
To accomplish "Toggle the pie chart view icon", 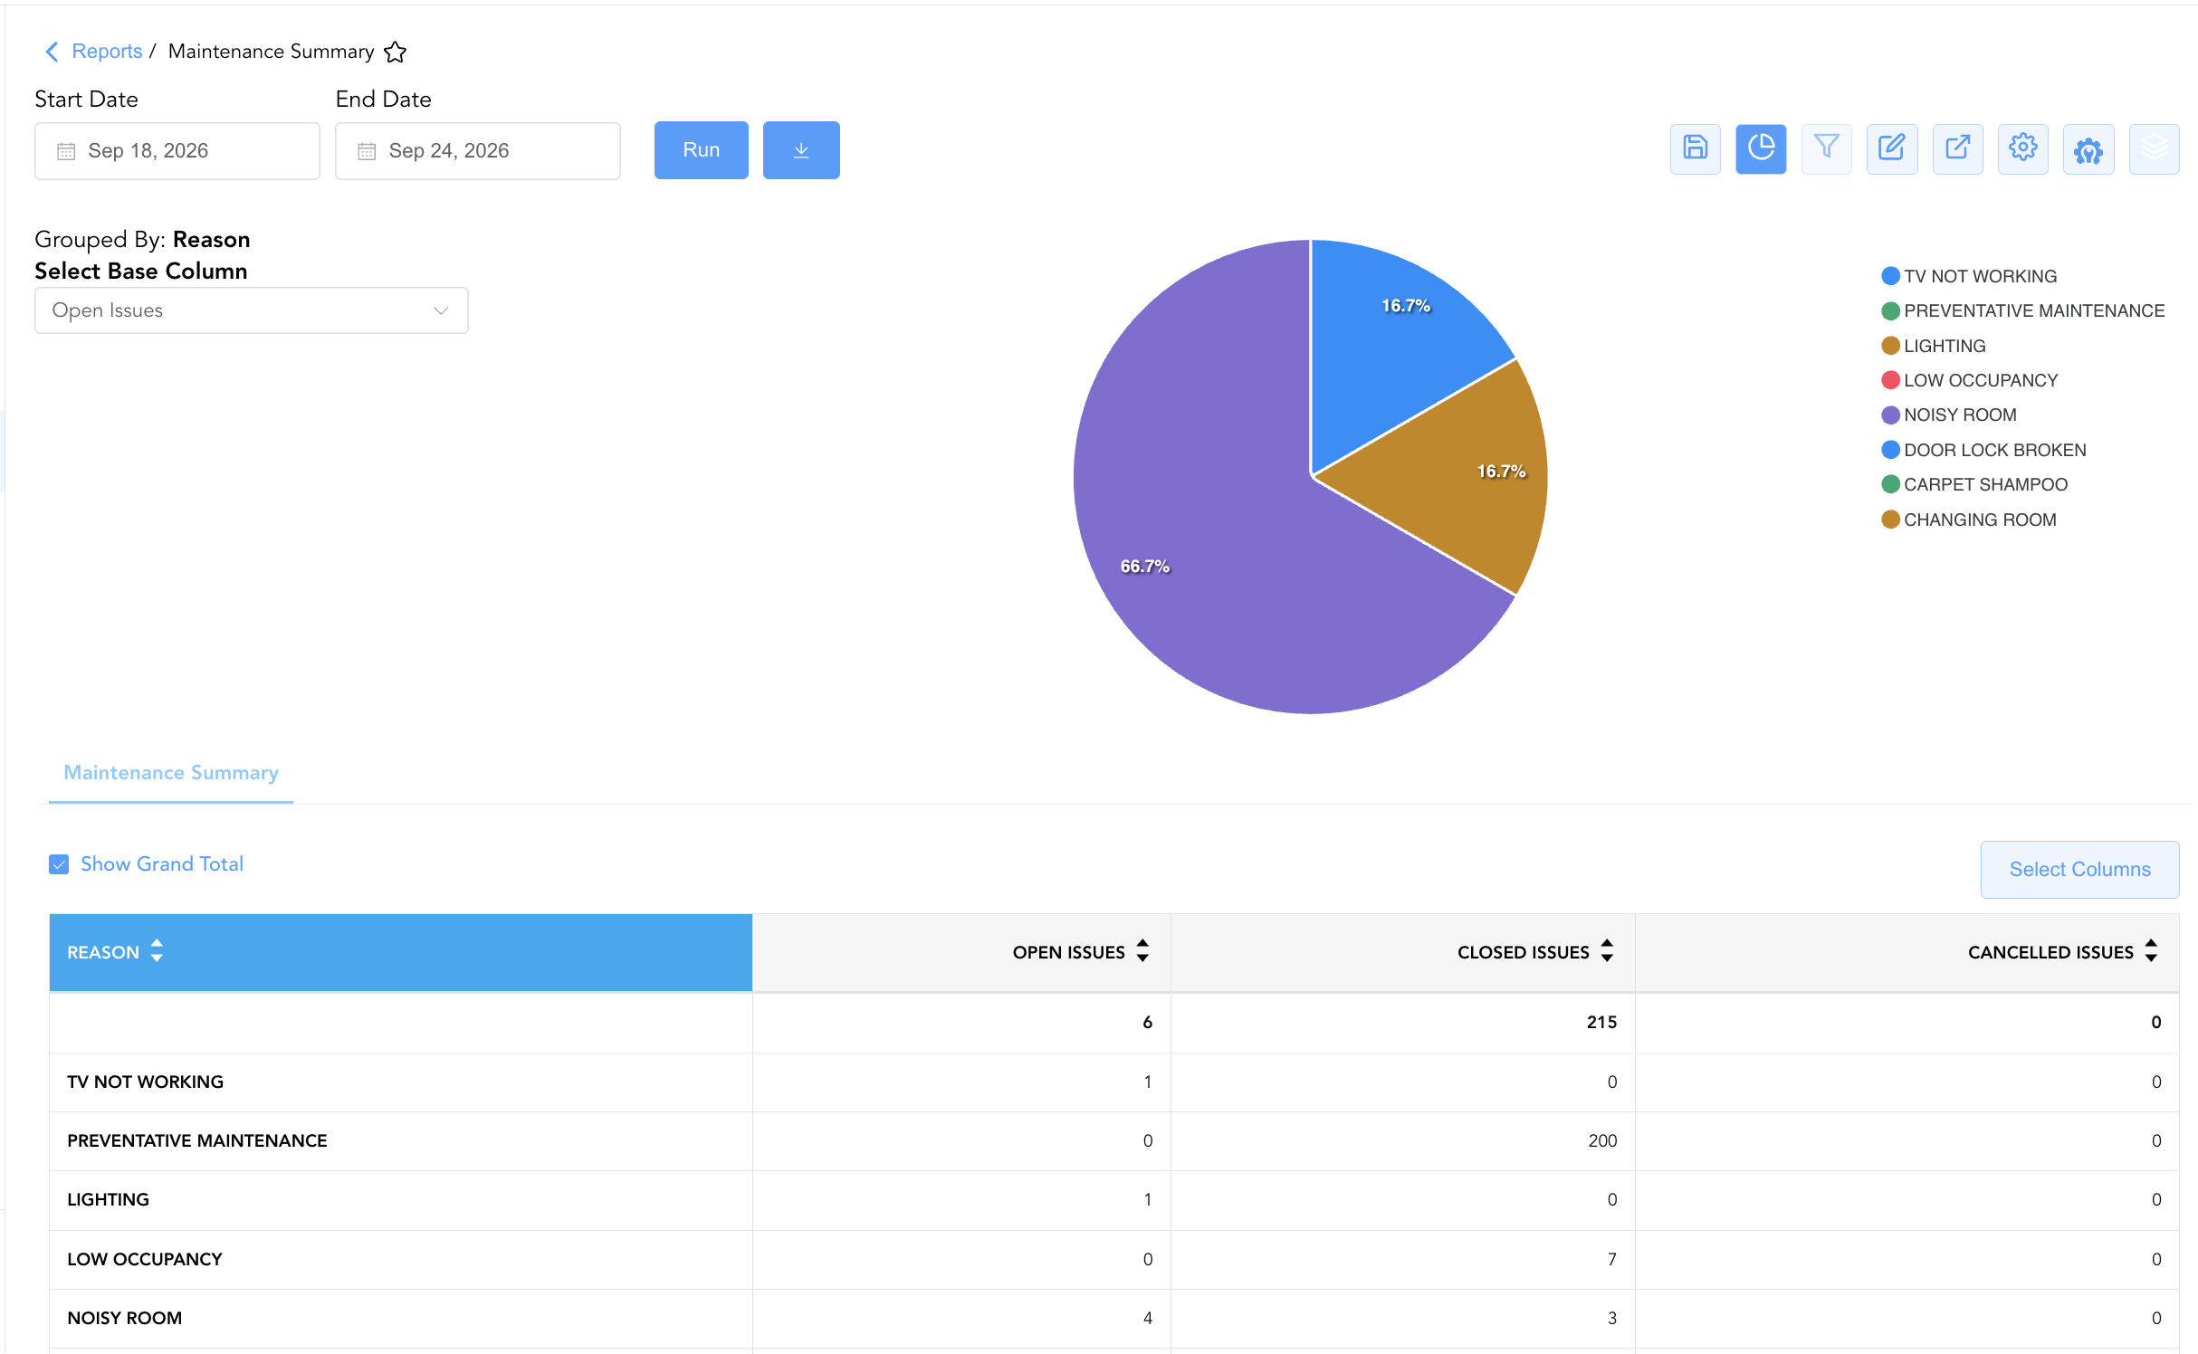I will pos(1761,149).
